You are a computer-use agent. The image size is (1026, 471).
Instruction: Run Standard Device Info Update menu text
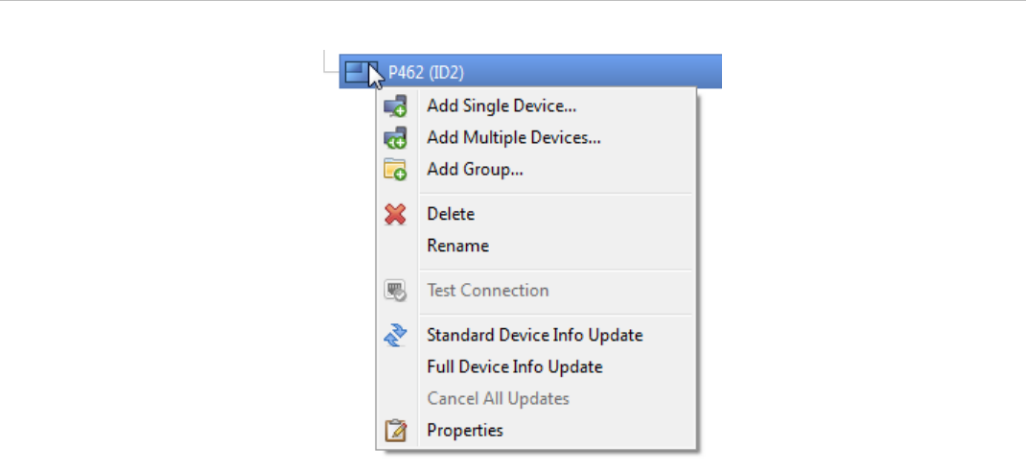click(x=534, y=335)
